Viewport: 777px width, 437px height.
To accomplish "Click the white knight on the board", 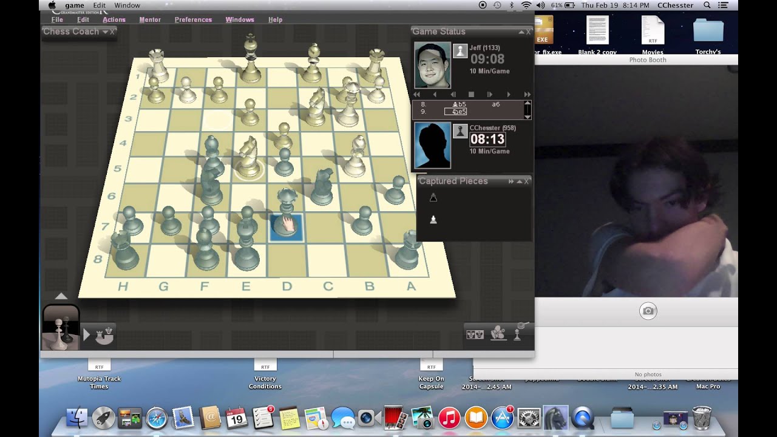I will (x=248, y=157).
